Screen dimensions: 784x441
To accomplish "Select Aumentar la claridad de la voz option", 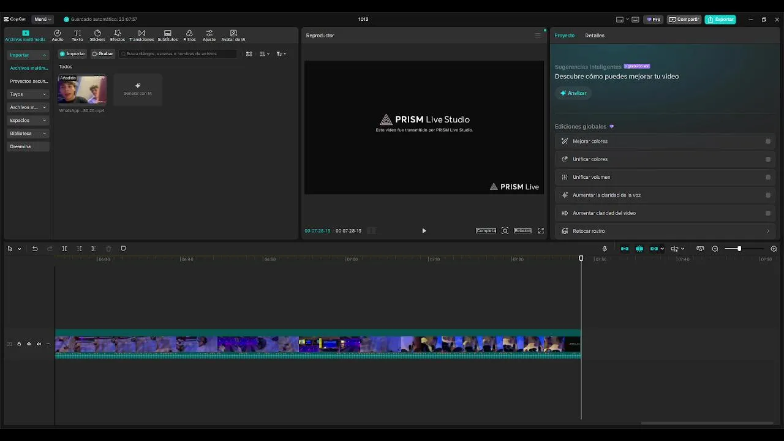I will point(768,195).
